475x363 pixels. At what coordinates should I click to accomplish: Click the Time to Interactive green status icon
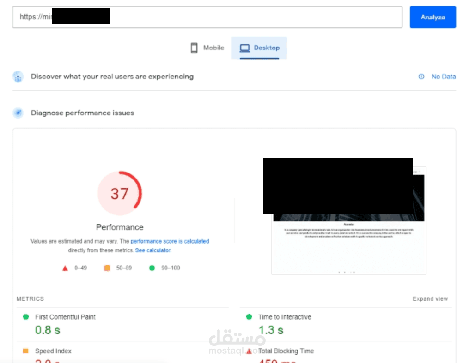click(249, 317)
